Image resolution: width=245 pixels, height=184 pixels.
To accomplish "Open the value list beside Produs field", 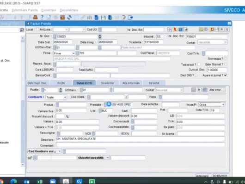I will point(57,105).
